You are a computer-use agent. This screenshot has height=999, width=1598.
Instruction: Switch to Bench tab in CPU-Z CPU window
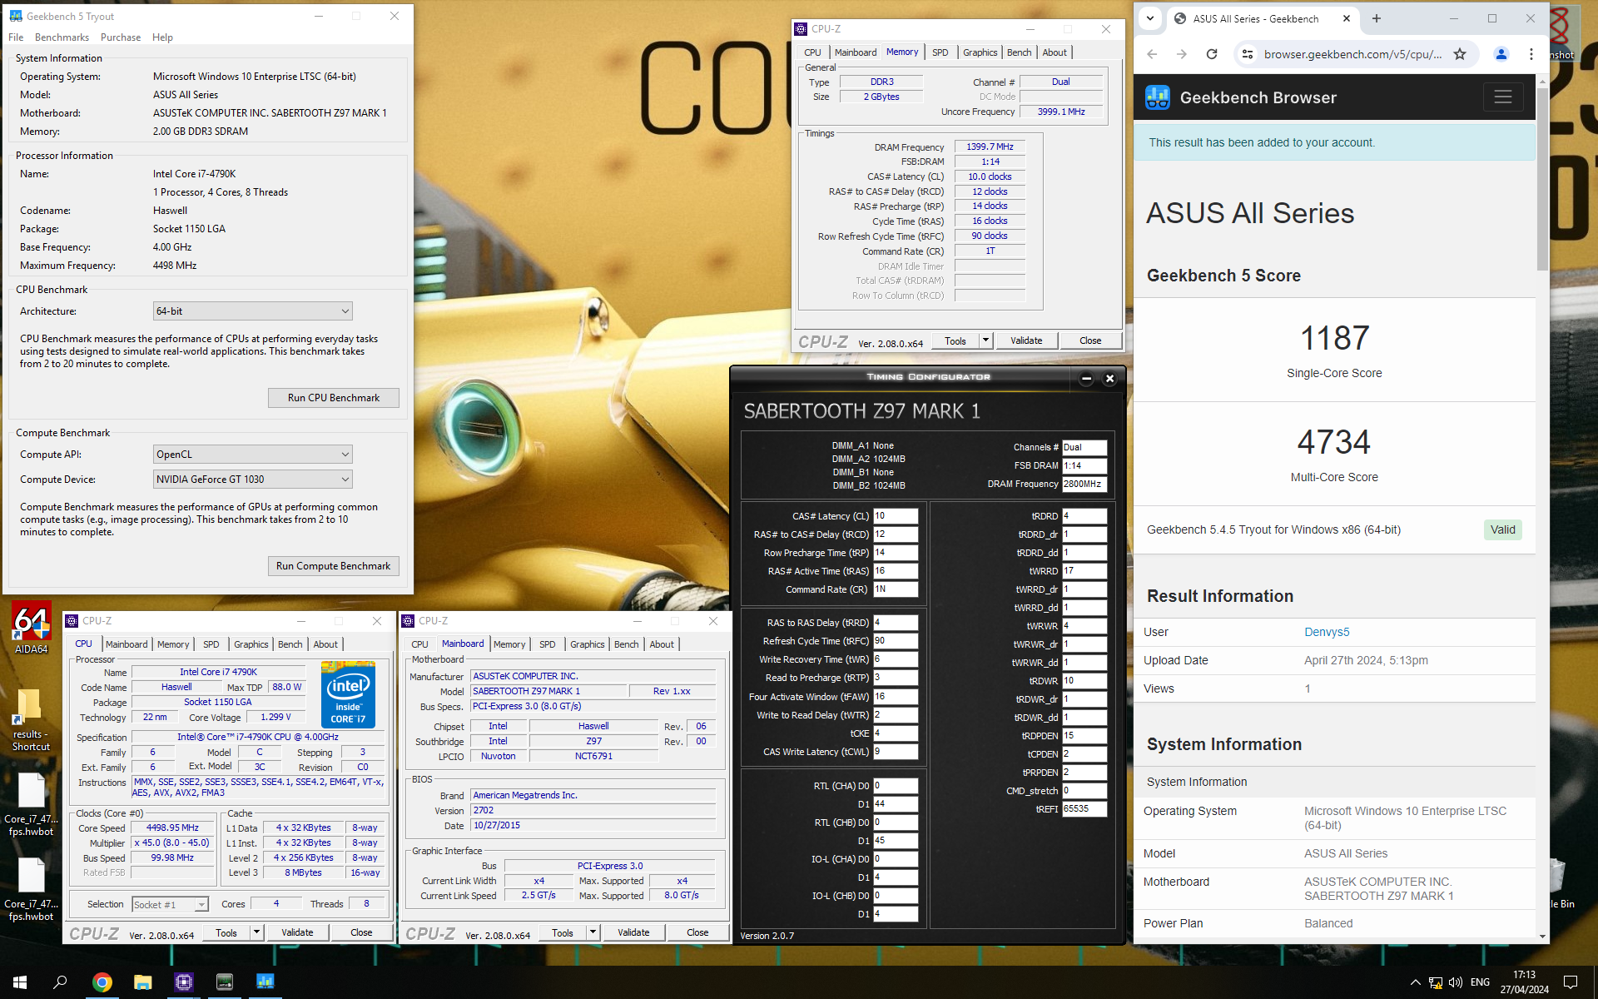click(x=290, y=644)
